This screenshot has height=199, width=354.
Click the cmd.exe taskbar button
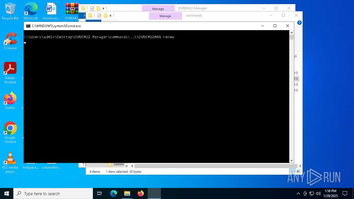pyautogui.click(x=154, y=193)
